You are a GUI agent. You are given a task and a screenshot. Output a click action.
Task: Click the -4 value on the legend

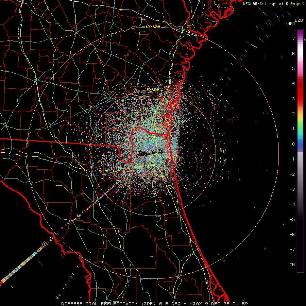point(292,204)
